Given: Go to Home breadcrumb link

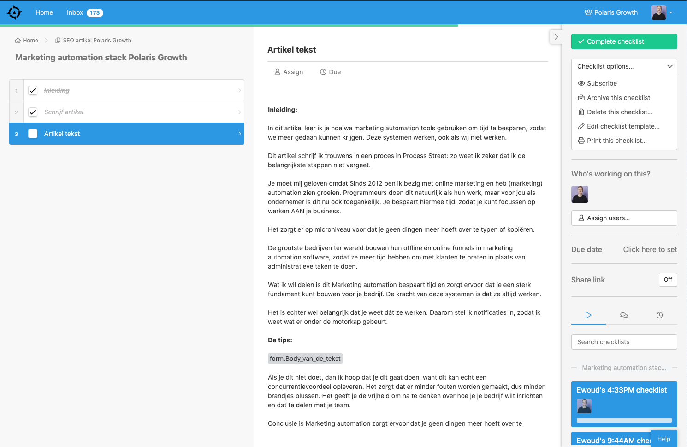Looking at the screenshot, I should (x=30, y=41).
